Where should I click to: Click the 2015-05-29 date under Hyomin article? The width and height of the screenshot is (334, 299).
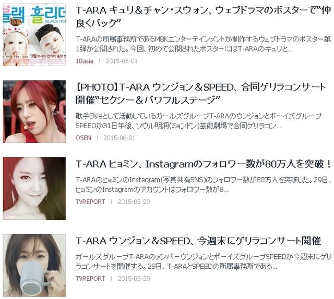coord(134,202)
